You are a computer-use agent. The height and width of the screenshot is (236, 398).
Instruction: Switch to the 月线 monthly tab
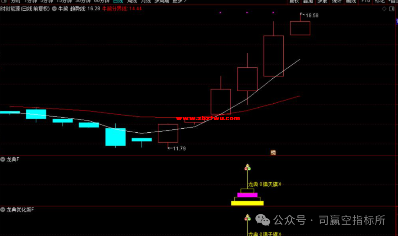[x=146, y=1]
